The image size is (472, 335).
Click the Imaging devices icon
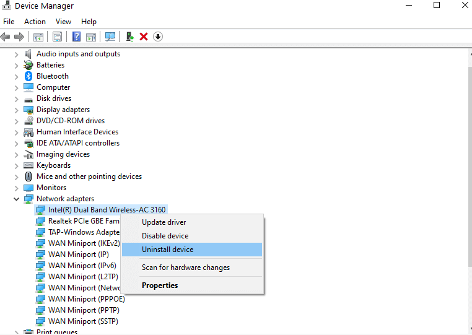pos(28,155)
